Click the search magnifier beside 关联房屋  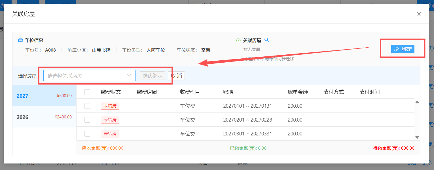(x=266, y=40)
